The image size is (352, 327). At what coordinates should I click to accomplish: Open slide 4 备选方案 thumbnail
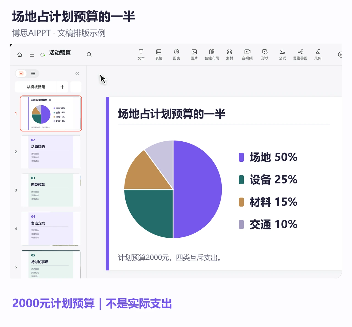tap(51, 229)
